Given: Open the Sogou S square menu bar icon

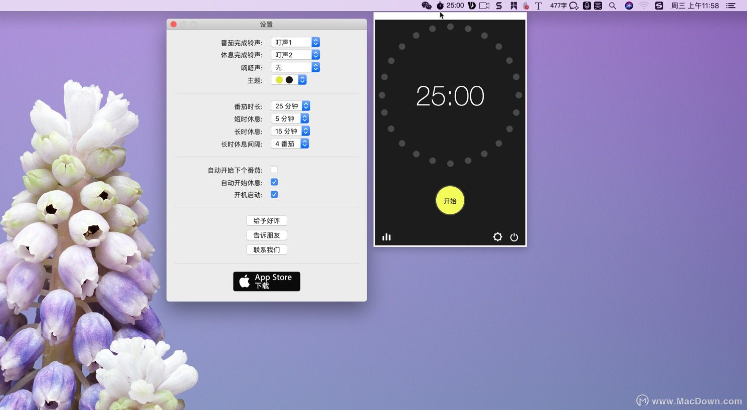Looking at the screenshot, I should [x=659, y=6].
